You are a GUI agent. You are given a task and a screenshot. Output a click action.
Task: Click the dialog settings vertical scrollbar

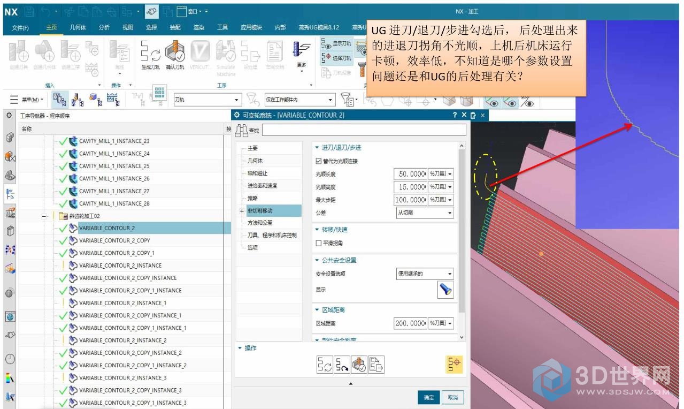[x=462, y=241]
